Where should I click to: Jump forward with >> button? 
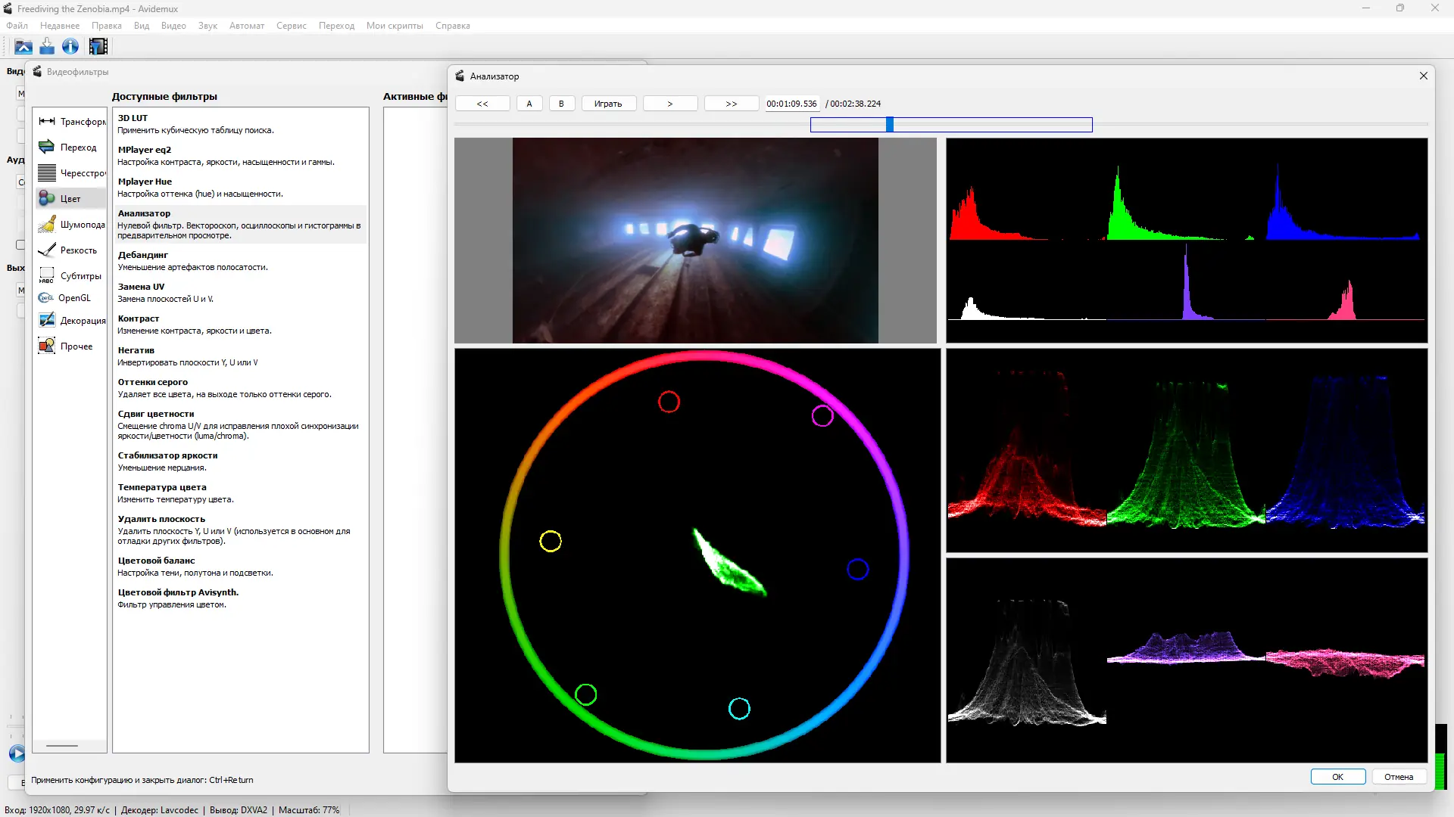tap(731, 104)
